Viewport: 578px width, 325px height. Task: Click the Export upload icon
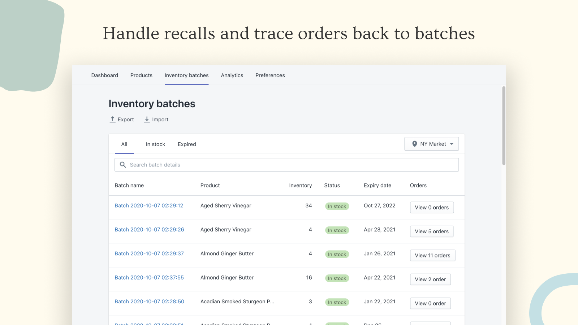point(112,119)
